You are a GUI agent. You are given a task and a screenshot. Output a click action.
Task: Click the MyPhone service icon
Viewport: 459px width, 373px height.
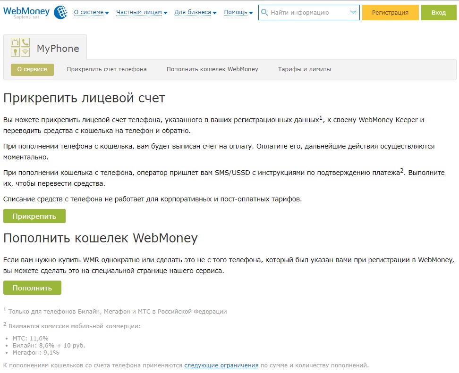click(x=20, y=48)
